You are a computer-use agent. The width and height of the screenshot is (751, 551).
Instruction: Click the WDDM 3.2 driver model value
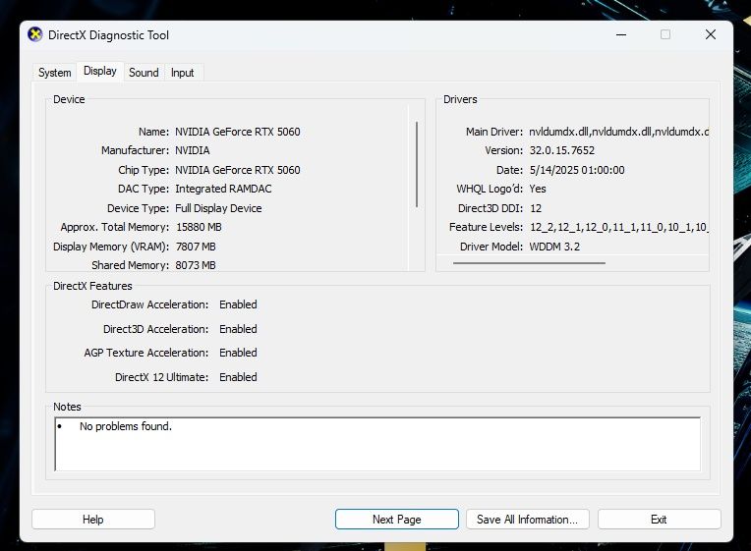coord(554,247)
